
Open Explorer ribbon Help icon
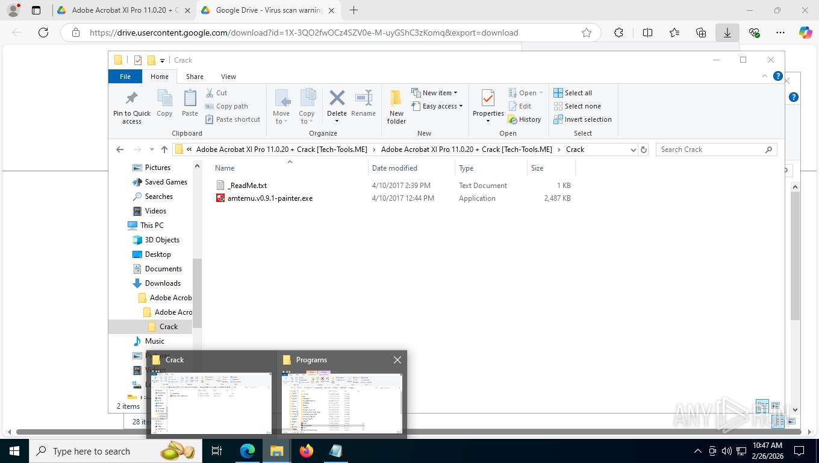777,77
